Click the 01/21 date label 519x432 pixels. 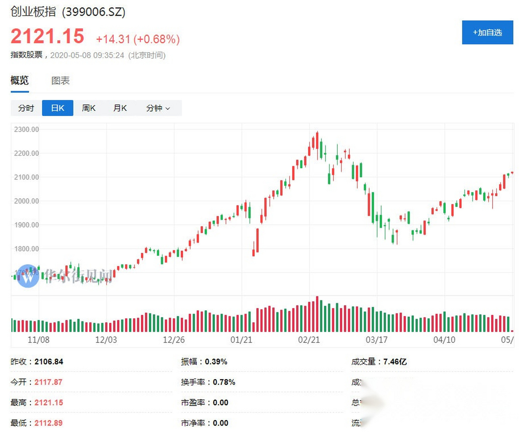click(x=241, y=340)
